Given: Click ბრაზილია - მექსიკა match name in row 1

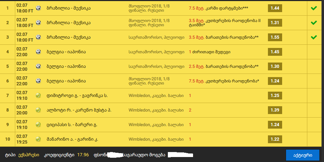Looking at the screenshot, I should click(x=68, y=8).
